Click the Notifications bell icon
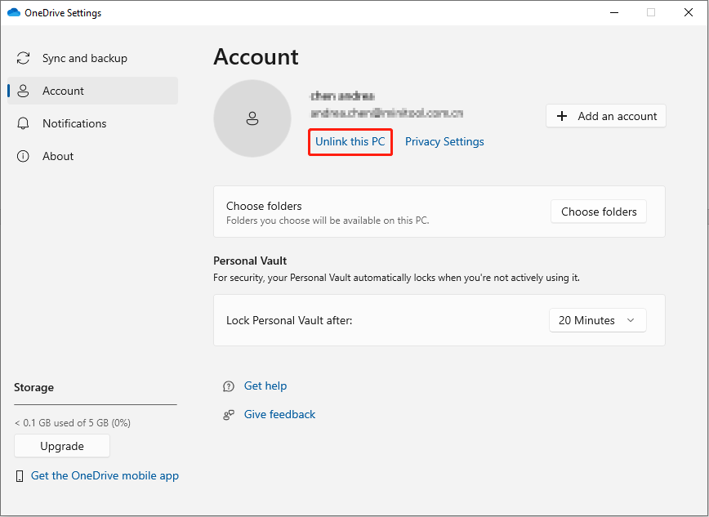The image size is (709, 517). click(x=24, y=124)
